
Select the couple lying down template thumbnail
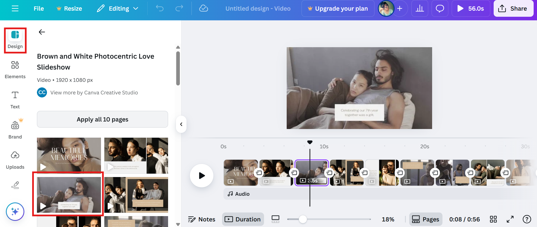pos(69,195)
